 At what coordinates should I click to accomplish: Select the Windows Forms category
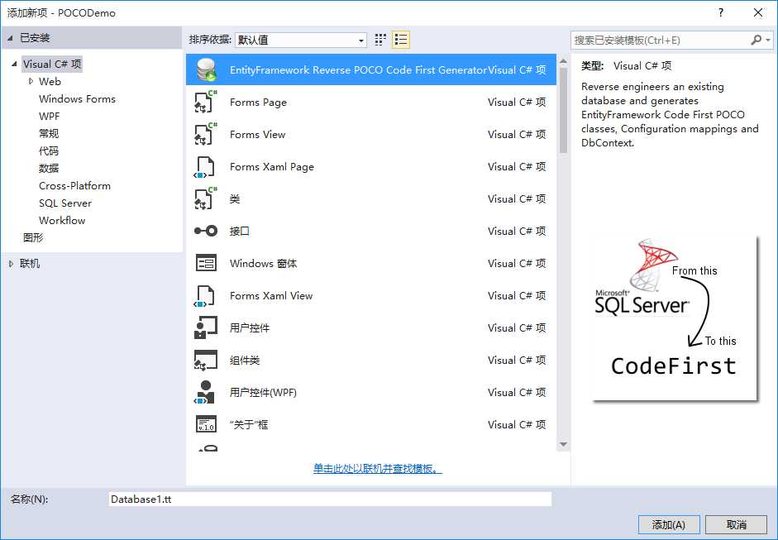pyautogui.click(x=77, y=98)
